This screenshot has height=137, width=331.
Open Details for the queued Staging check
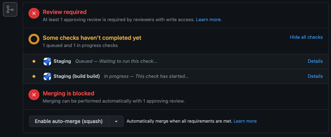coord(315,61)
